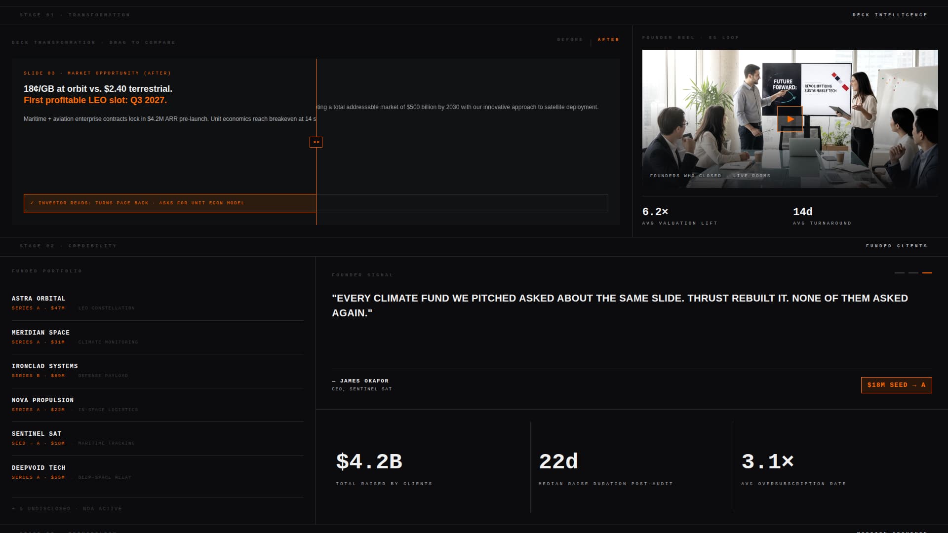Click the '14d' avg turnaround stat
Image resolution: width=948 pixels, height=533 pixels.
coord(803,212)
